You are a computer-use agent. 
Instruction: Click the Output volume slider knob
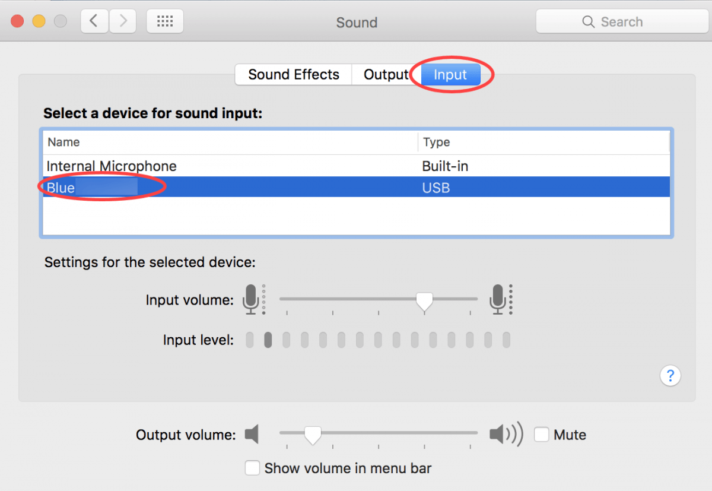[312, 435]
